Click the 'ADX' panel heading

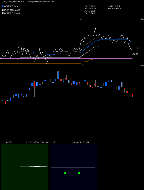[x=55, y=142]
